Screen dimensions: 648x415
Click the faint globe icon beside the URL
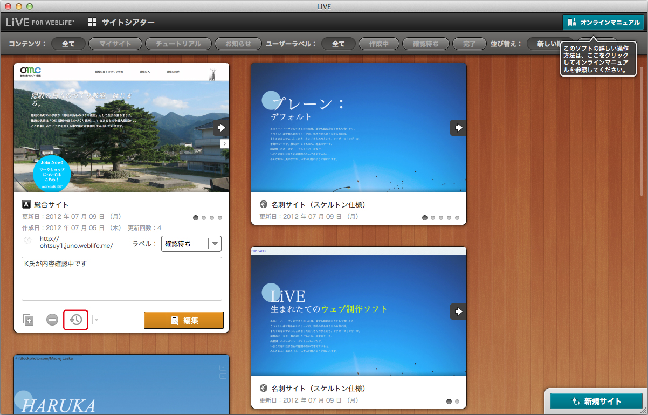point(27,241)
